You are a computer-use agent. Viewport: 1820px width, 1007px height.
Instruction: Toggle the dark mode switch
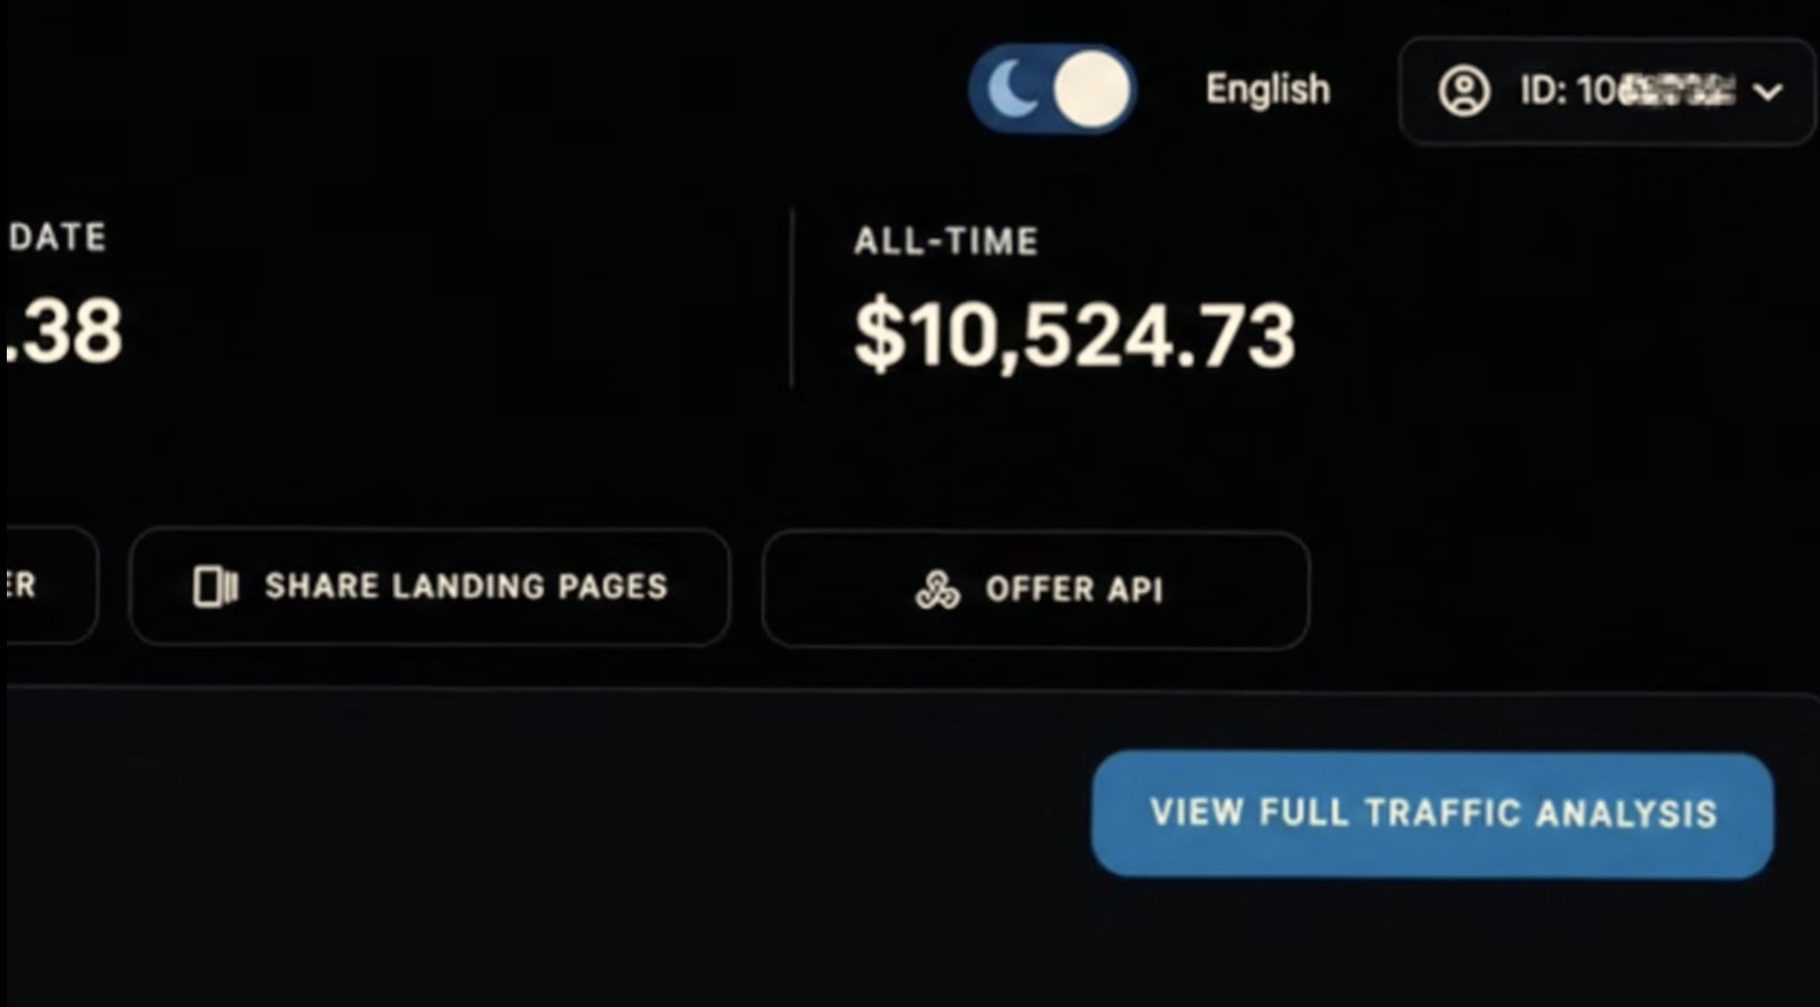point(1052,89)
